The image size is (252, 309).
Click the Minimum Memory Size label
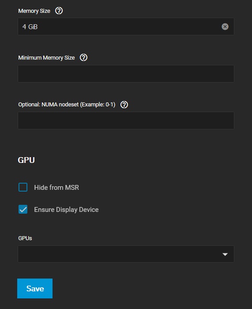46,58
